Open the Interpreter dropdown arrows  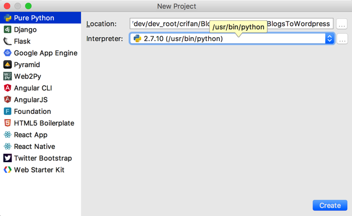(330, 39)
